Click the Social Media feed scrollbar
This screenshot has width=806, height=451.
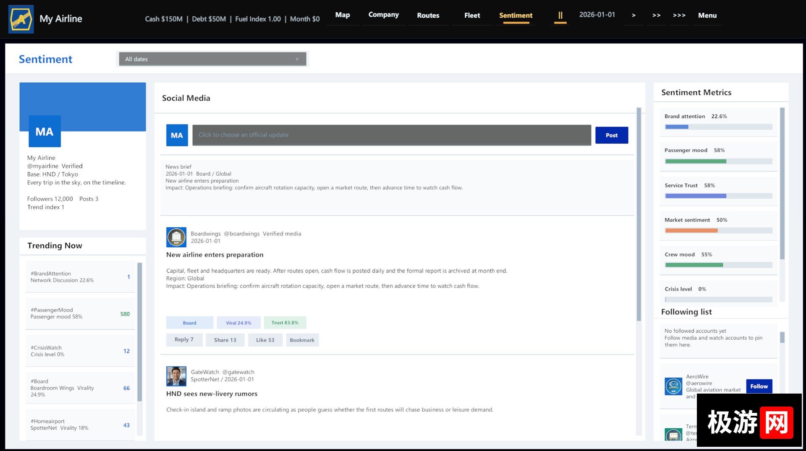point(639,215)
